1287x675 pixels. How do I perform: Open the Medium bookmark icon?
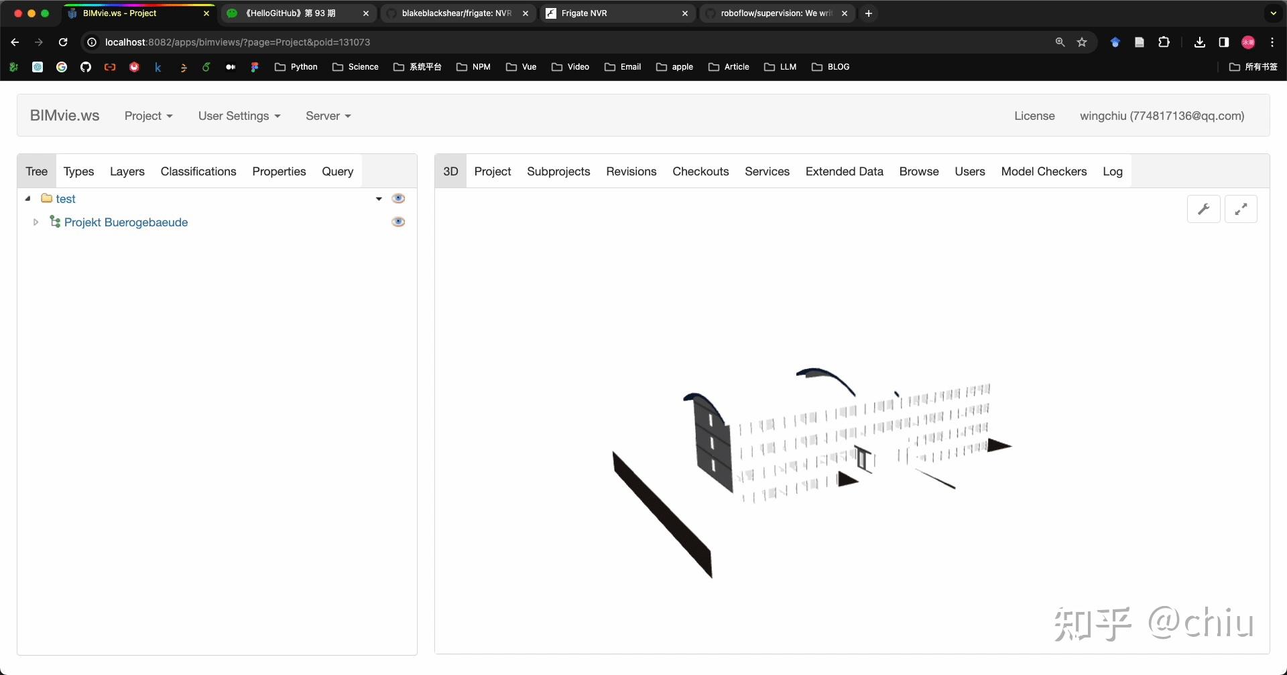(x=231, y=67)
